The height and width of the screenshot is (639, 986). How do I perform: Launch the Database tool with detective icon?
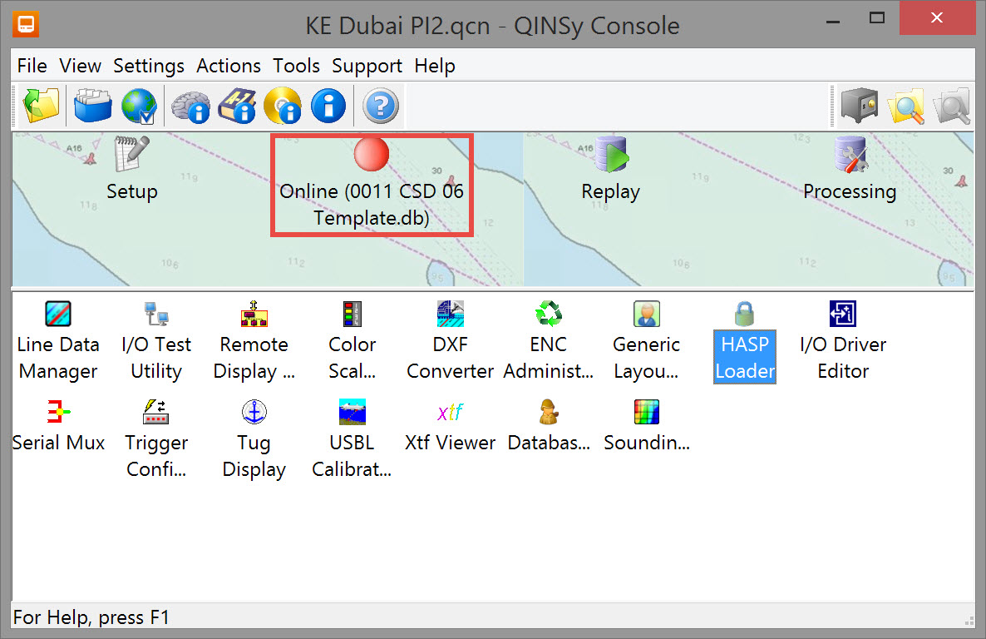tap(549, 426)
